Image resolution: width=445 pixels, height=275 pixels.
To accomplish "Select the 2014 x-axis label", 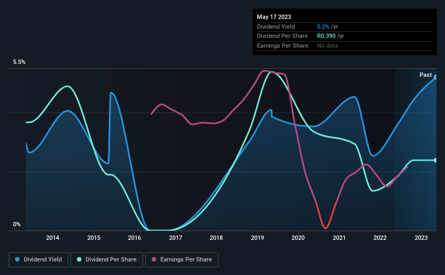I will click(53, 238).
